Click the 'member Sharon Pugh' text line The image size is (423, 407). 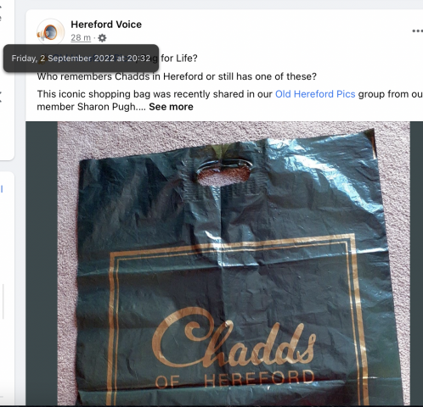[x=91, y=107]
